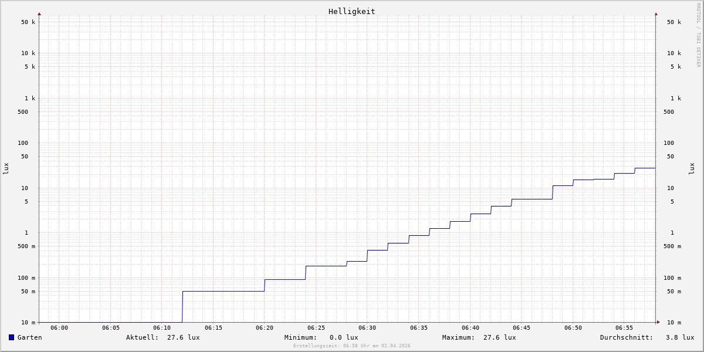Click the 06:15 time axis label
704x352 pixels.
pos(213,328)
